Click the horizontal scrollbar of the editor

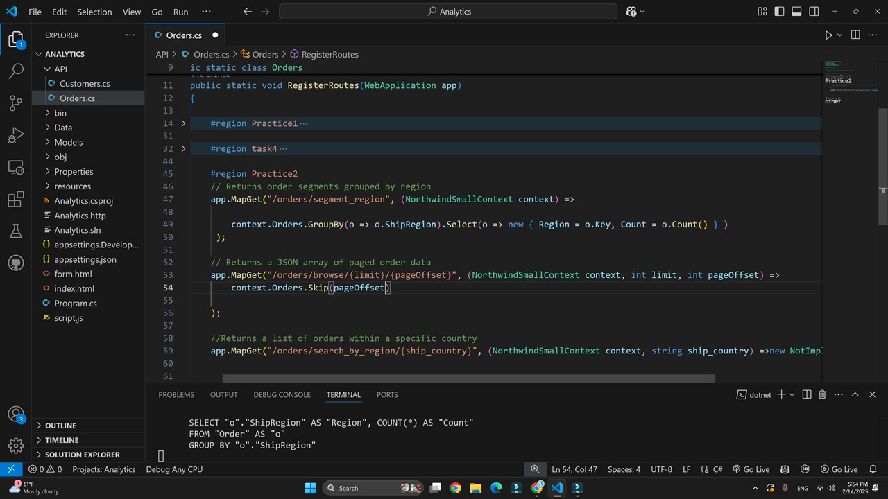[468, 379]
